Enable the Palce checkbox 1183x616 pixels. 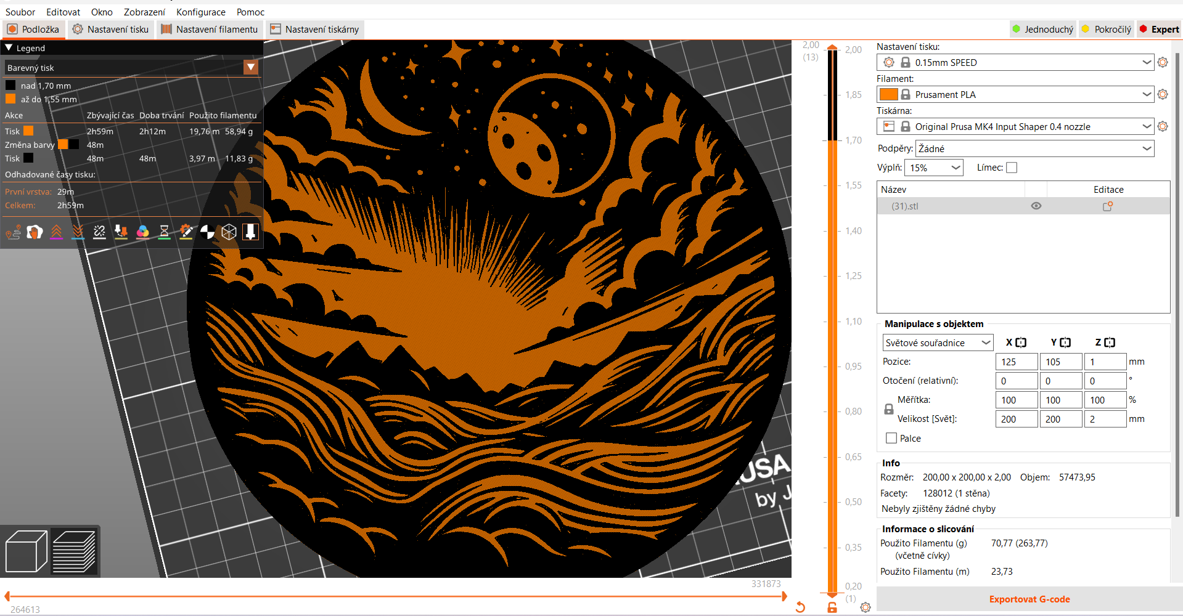click(891, 438)
